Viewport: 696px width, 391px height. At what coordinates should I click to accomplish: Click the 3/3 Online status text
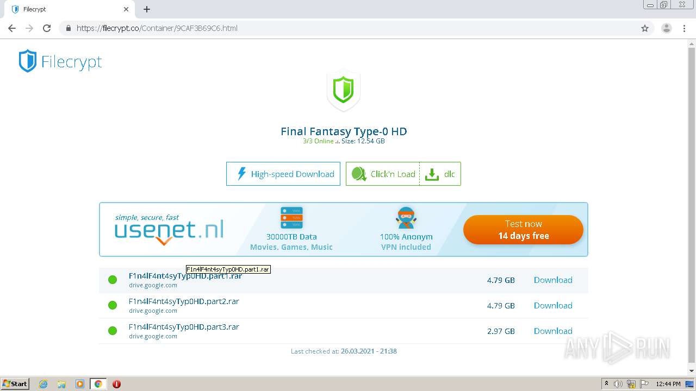click(x=318, y=141)
